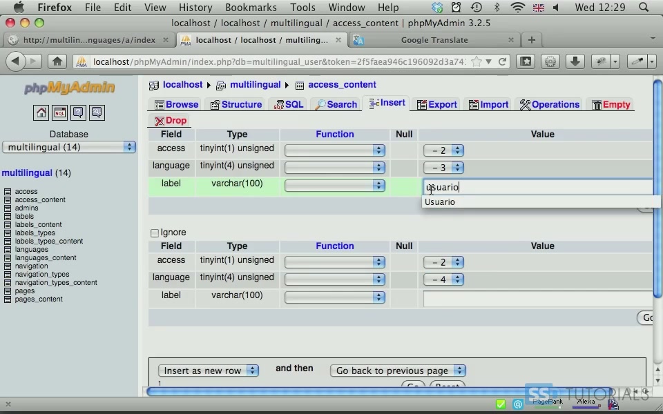Click the Drop table tab
This screenshot has height=414, width=663.
170,120
